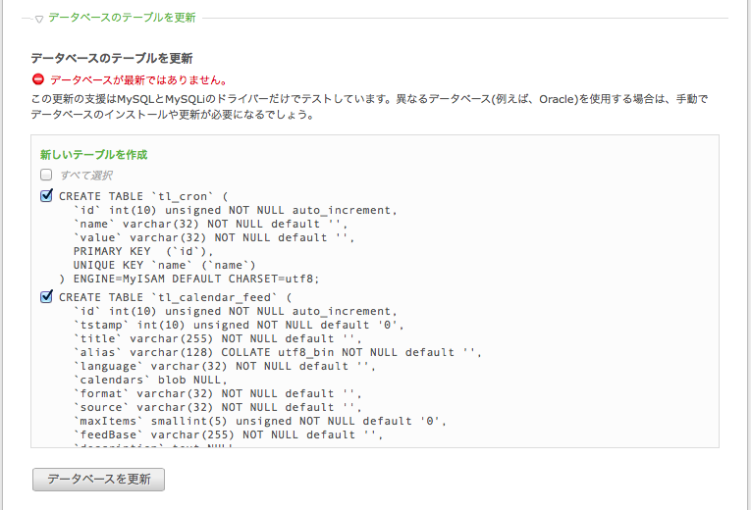
Task: Click the データベースを更新 button
Action: (99, 480)
